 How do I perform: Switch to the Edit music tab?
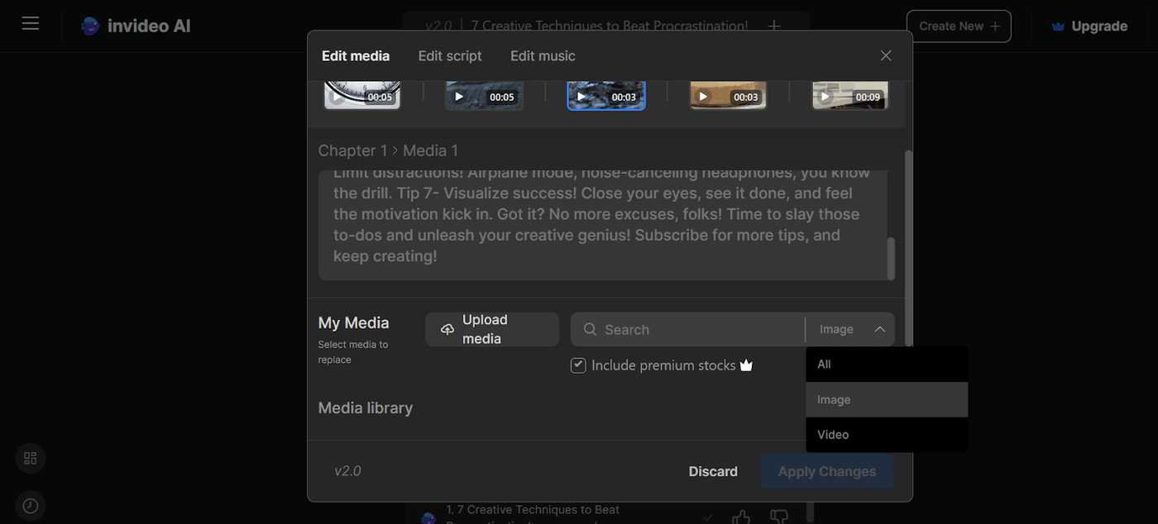pyautogui.click(x=543, y=55)
